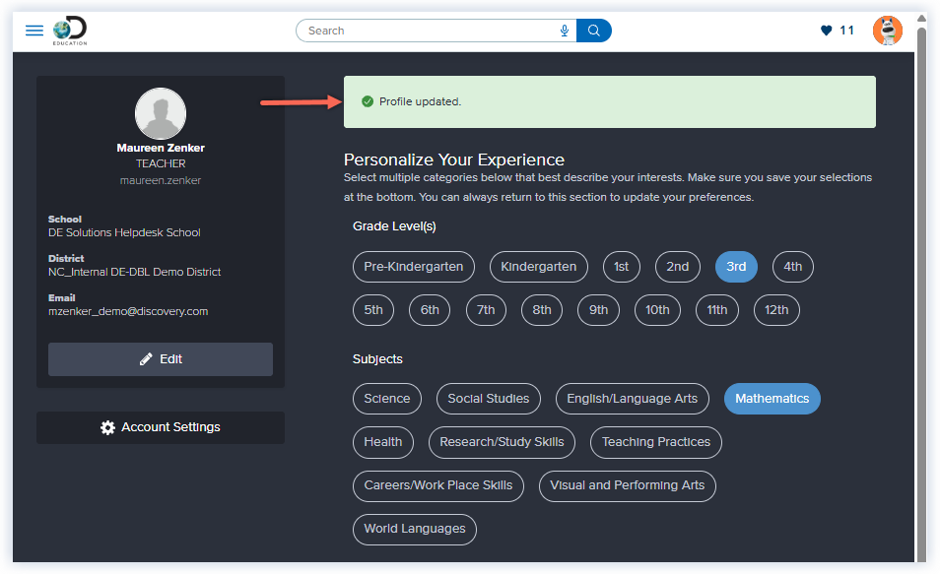
Task: Click the magnifying glass search button
Action: (x=594, y=31)
